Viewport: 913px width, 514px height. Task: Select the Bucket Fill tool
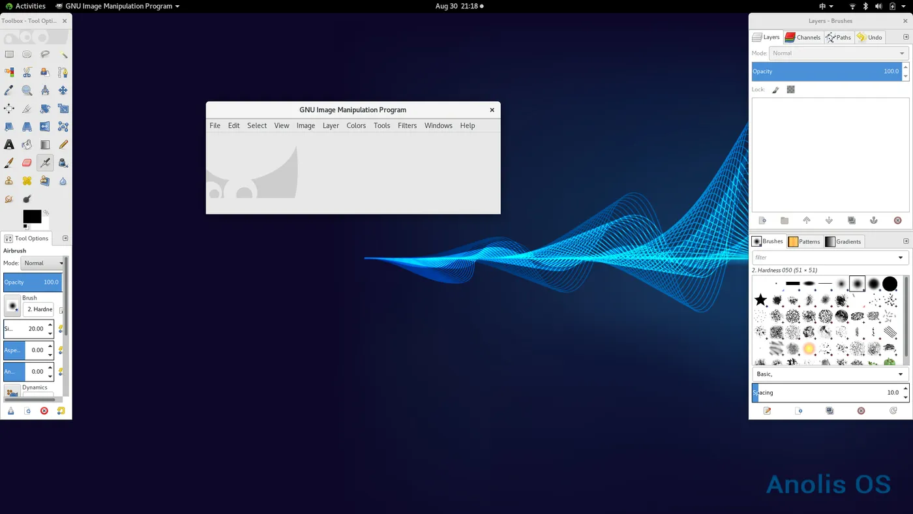pyautogui.click(x=27, y=145)
